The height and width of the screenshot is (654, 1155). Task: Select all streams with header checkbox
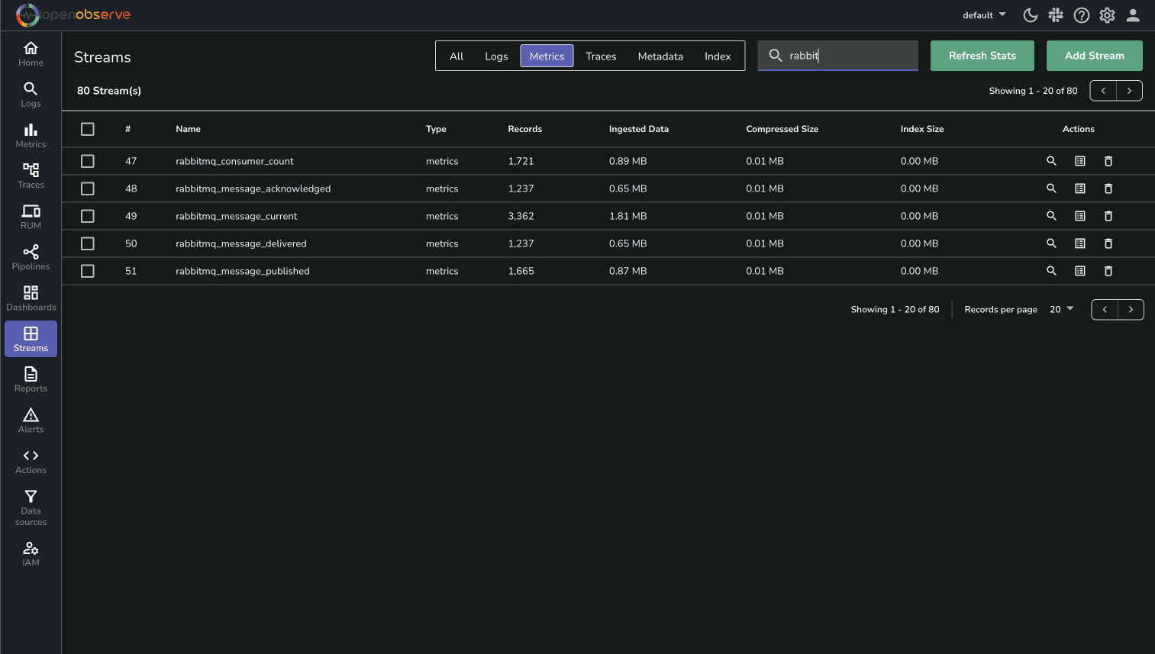point(88,129)
